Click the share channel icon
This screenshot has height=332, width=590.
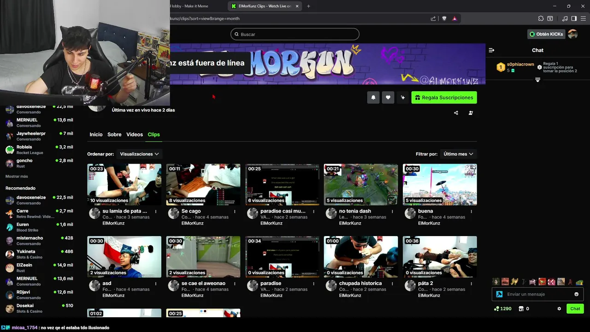click(456, 113)
